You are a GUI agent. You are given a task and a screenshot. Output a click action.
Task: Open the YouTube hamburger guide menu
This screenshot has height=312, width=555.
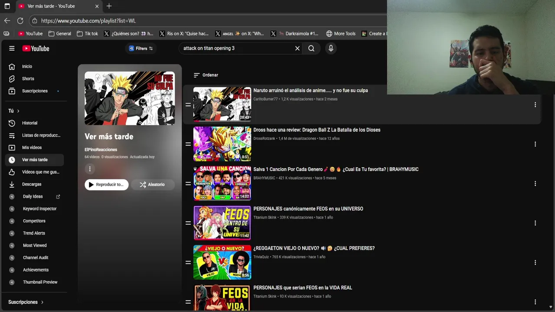(x=12, y=49)
